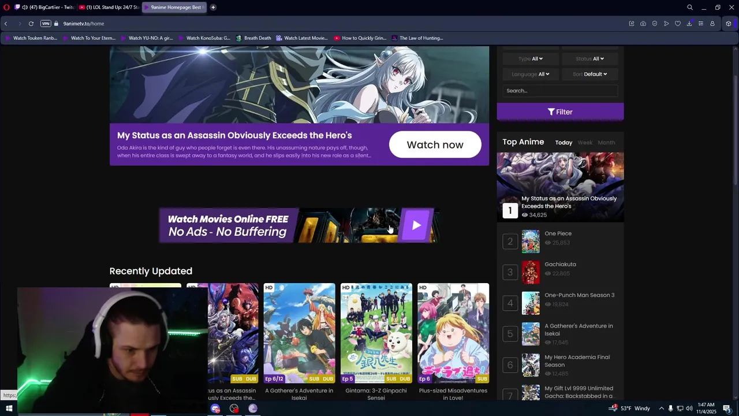Open the tab search magnifier

(690, 8)
